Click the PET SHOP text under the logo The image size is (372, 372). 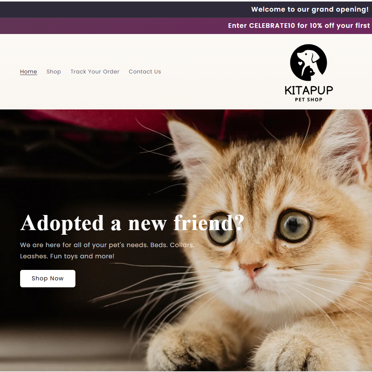point(309,100)
